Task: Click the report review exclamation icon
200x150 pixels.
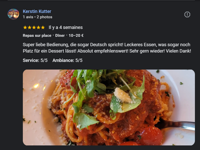Action: tap(187, 14)
